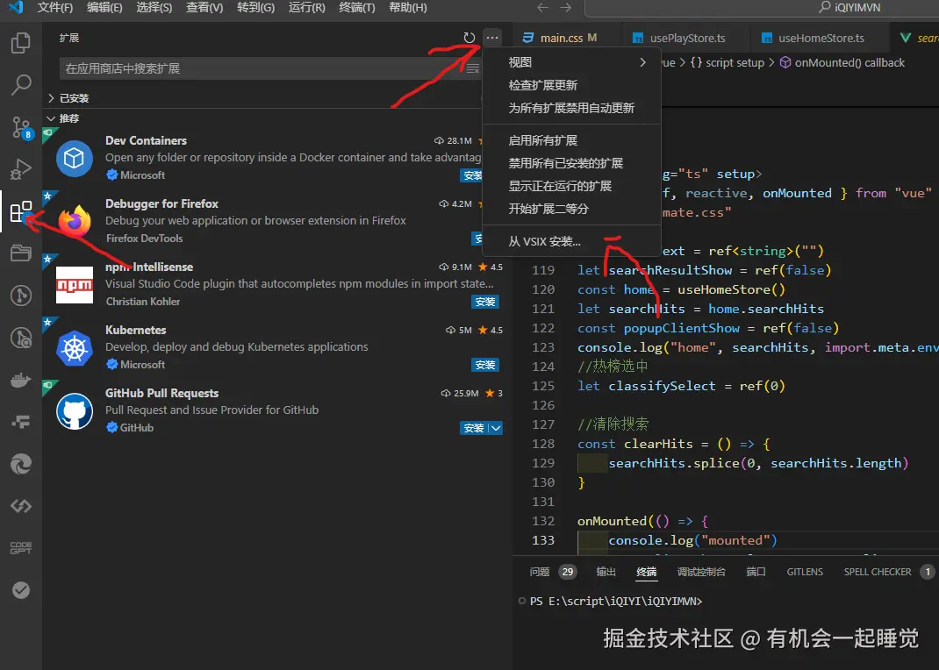Open the 运行(R) menu

point(306,7)
